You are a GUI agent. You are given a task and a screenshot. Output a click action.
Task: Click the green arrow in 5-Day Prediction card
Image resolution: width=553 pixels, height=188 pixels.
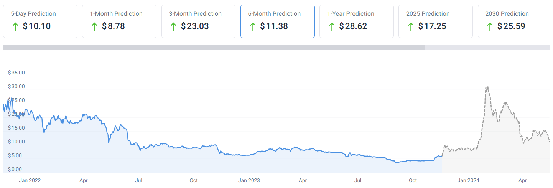[x=15, y=26]
